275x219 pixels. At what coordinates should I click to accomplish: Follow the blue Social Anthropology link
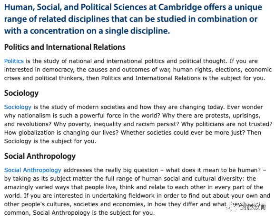pyautogui.click(x=33, y=170)
